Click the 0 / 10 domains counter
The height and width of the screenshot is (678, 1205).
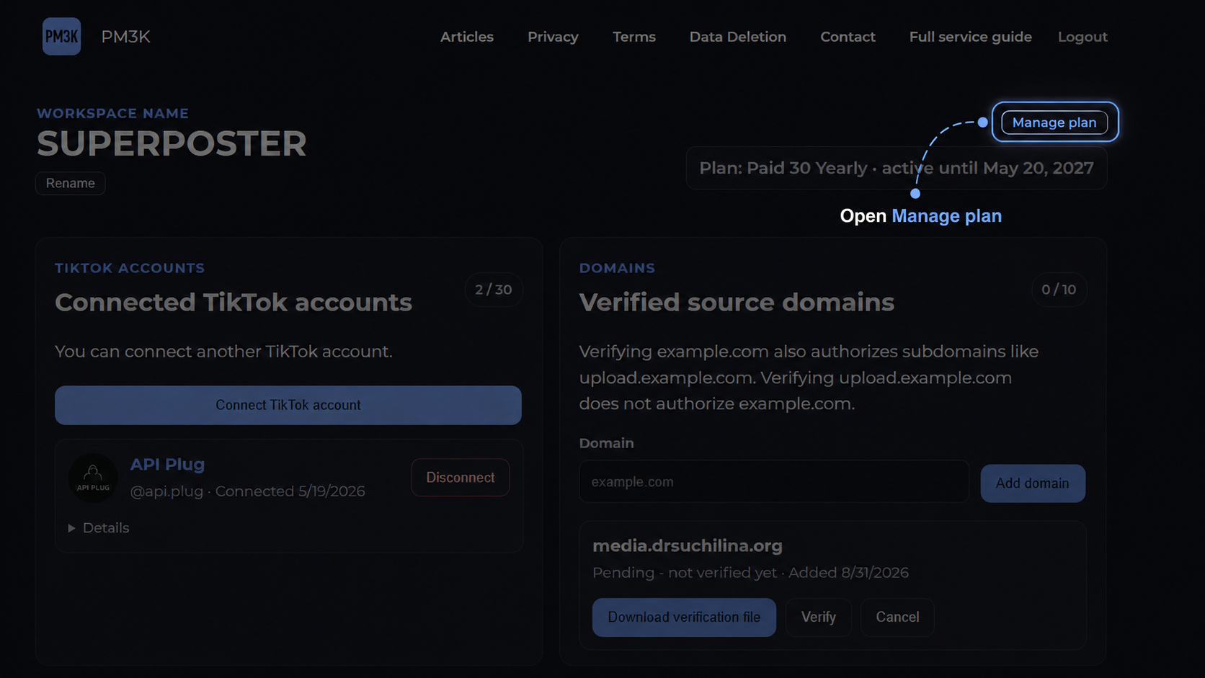[1059, 290]
